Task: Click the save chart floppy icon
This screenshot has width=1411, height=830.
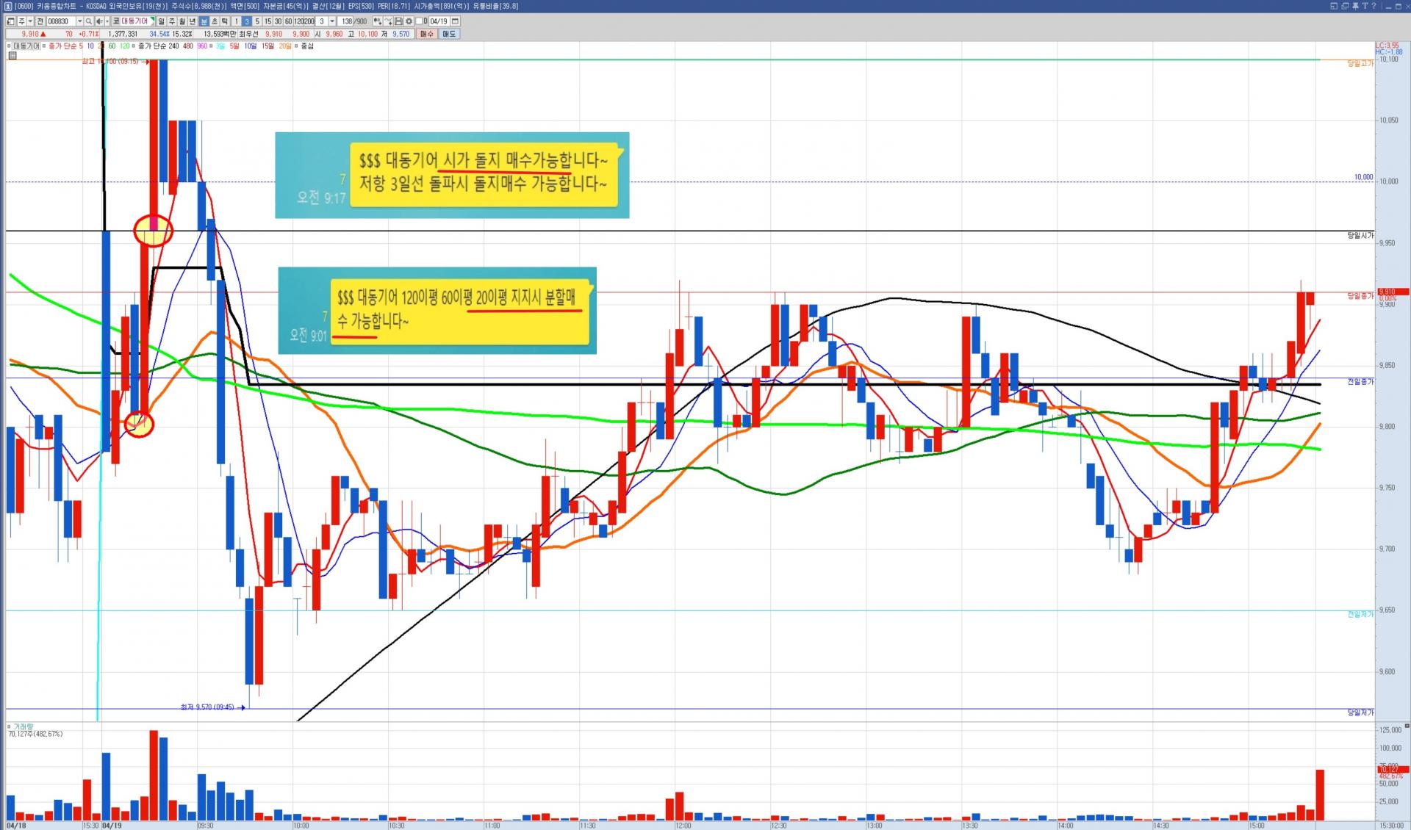Action: coord(398,21)
